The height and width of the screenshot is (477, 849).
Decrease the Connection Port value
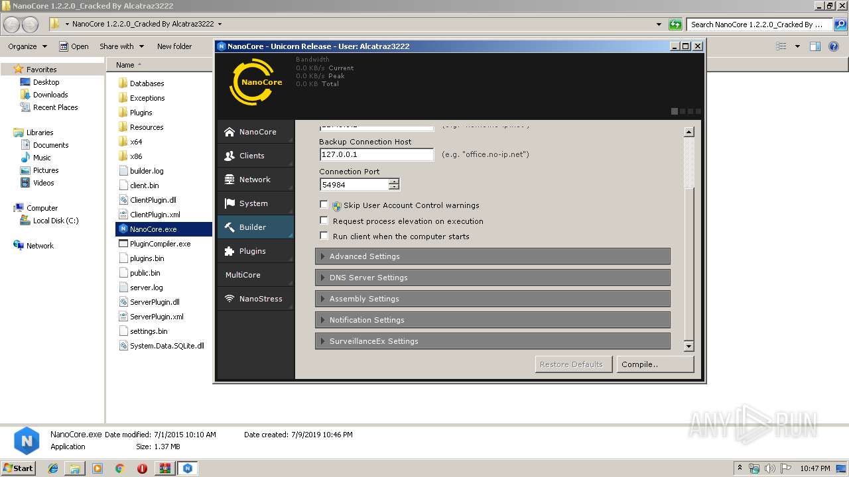coord(394,187)
